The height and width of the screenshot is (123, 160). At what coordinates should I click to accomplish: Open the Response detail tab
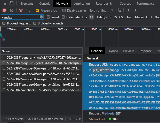[145, 51]
